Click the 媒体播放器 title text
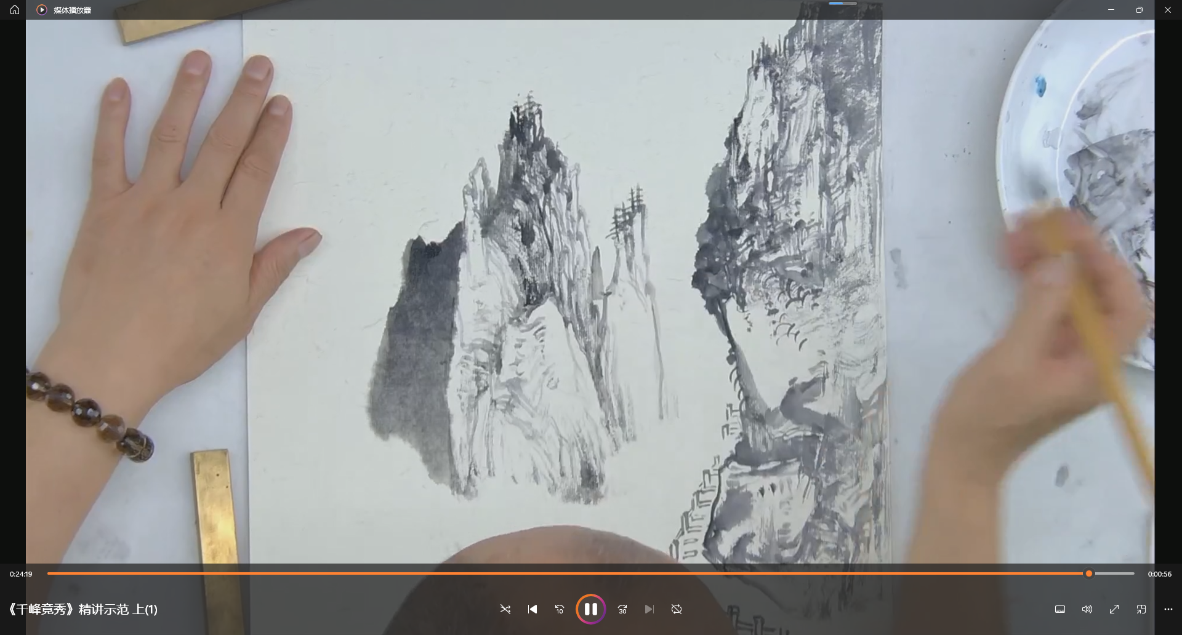This screenshot has height=635, width=1182. 73,10
